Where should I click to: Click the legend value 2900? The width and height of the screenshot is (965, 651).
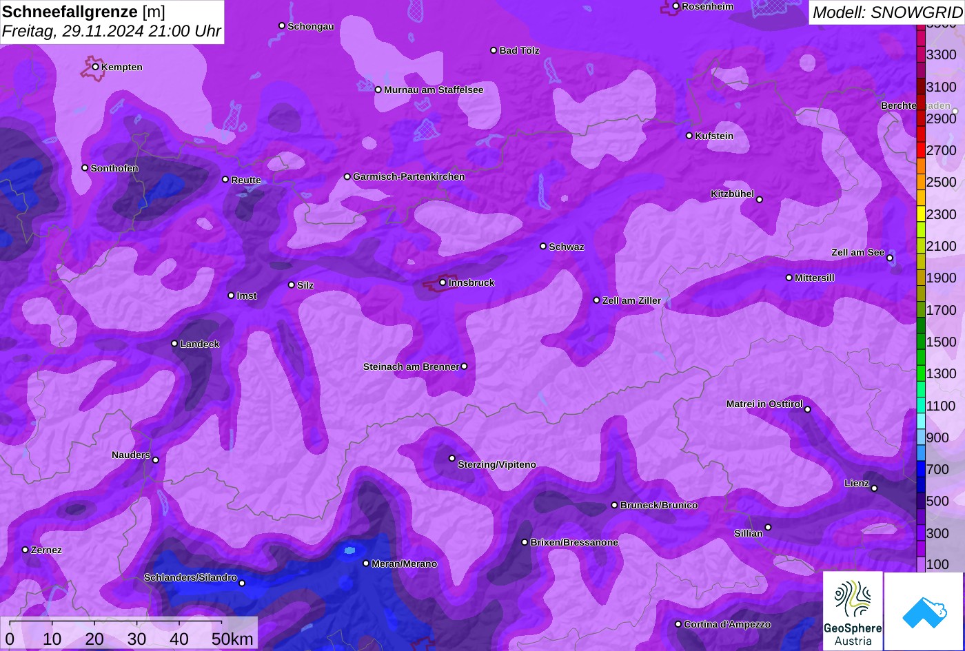click(942, 118)
